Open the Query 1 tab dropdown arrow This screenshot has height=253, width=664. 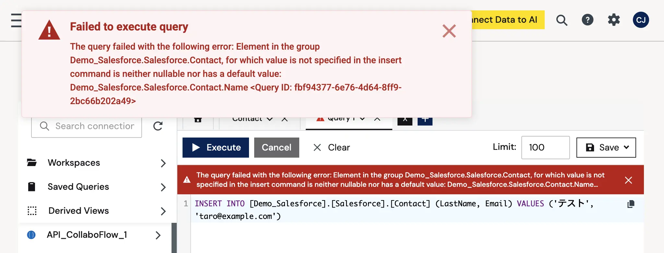pyautogui.click(x=362, y=119)
